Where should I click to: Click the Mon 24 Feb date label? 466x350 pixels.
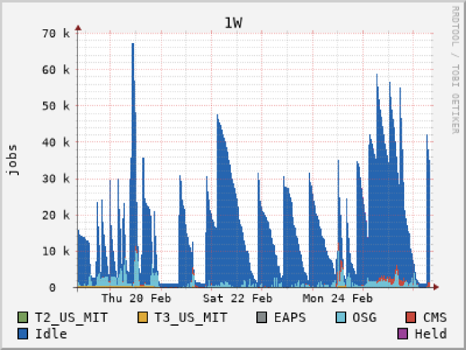[x=337, y=298]
